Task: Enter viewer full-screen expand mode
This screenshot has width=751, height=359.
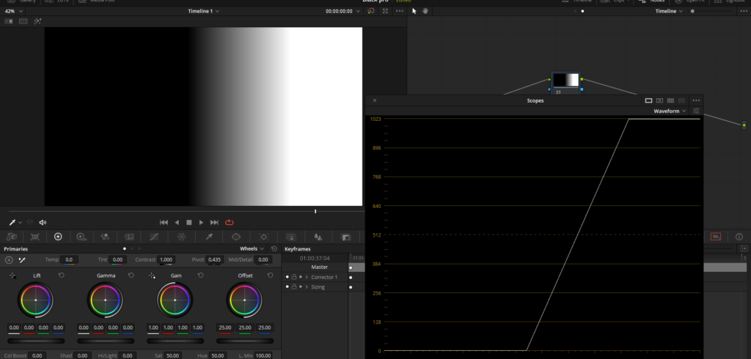Action: point(385,11)
